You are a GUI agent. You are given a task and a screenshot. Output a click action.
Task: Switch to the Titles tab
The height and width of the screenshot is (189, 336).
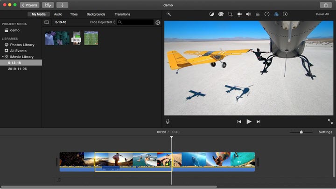74,14
